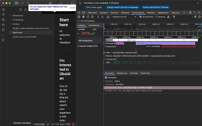Upload a performance profile

pyautogui.click(x=98, y=17)
